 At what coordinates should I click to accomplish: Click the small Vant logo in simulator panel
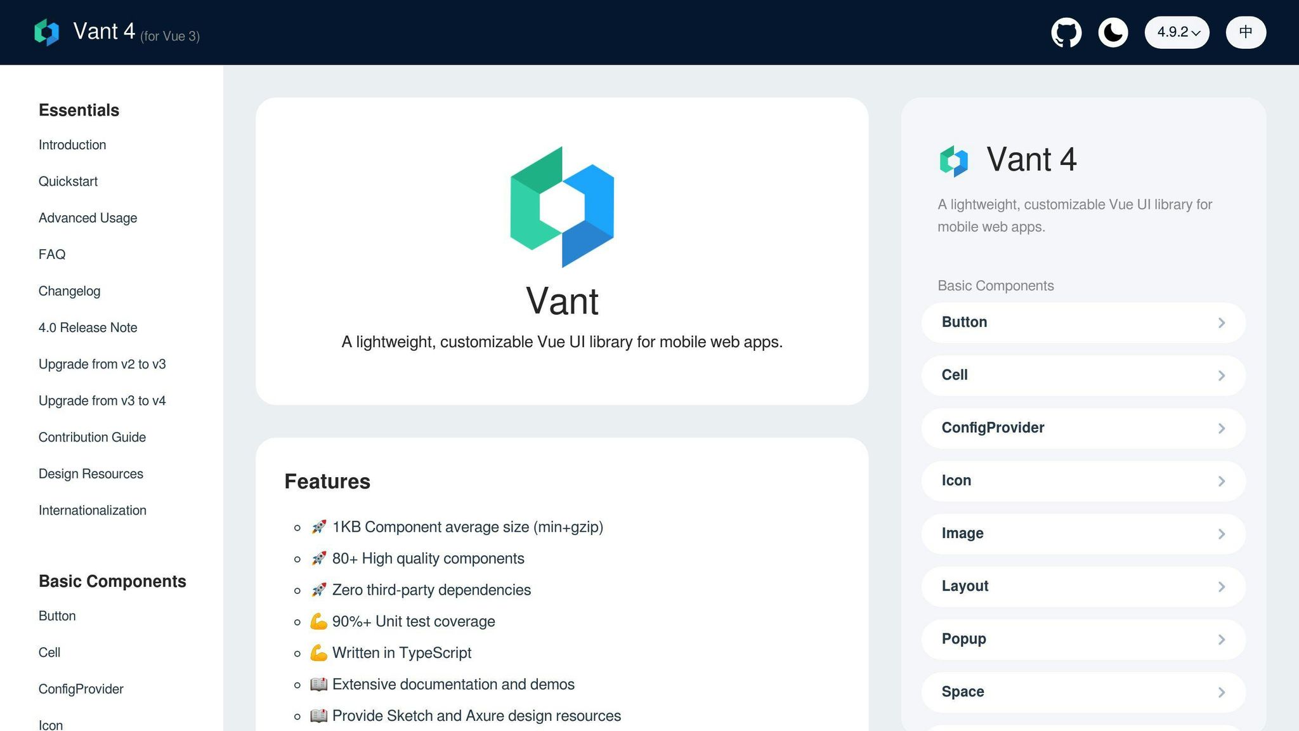[954, 161]
